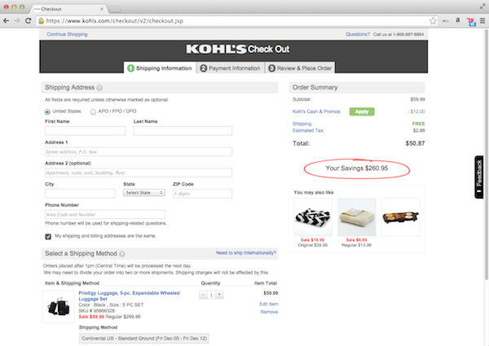489x346 pixels.
Task: Click the Phone Number field
Action: (105, 214)
